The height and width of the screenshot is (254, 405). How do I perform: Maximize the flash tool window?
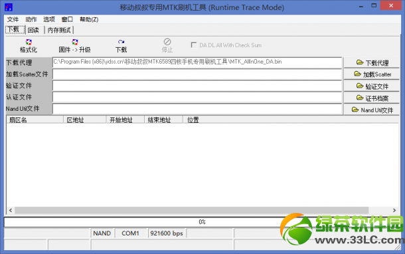(374, 6)
